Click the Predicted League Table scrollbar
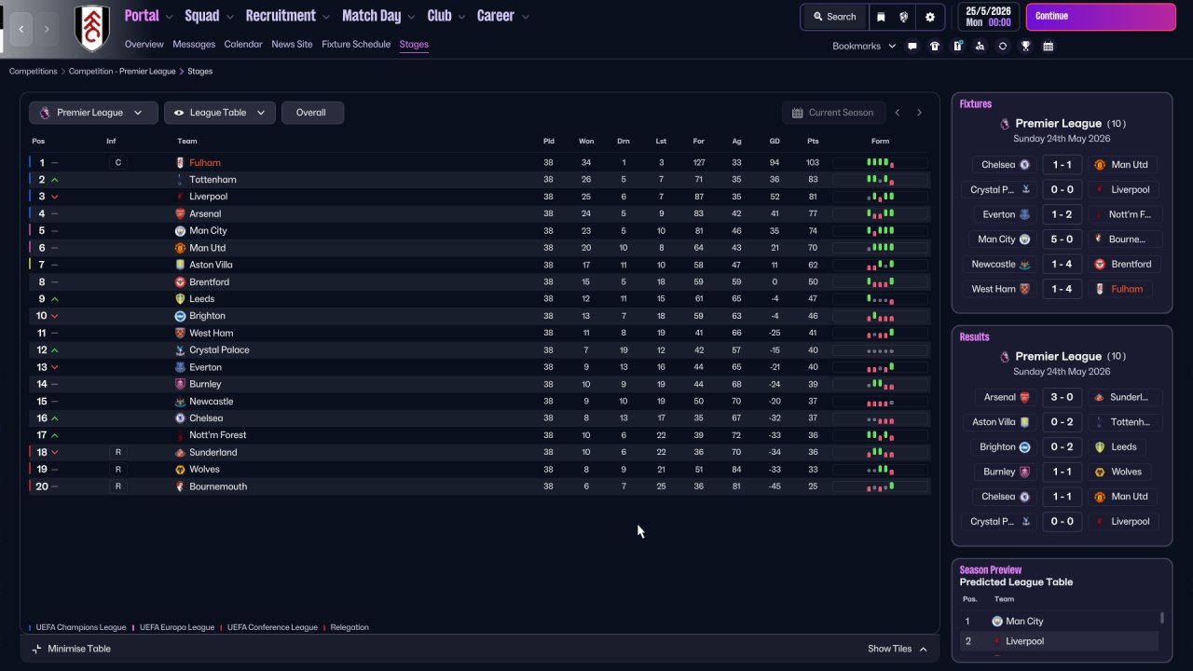1193x671 pixels. coord(1161,618)
